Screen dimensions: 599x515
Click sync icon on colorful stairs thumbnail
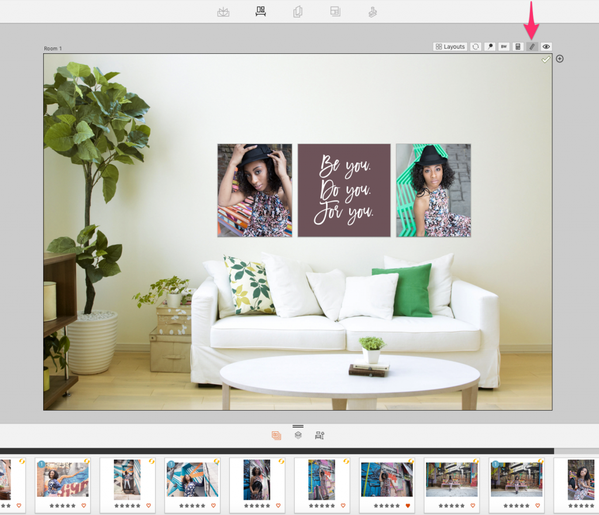pos(346,462)
